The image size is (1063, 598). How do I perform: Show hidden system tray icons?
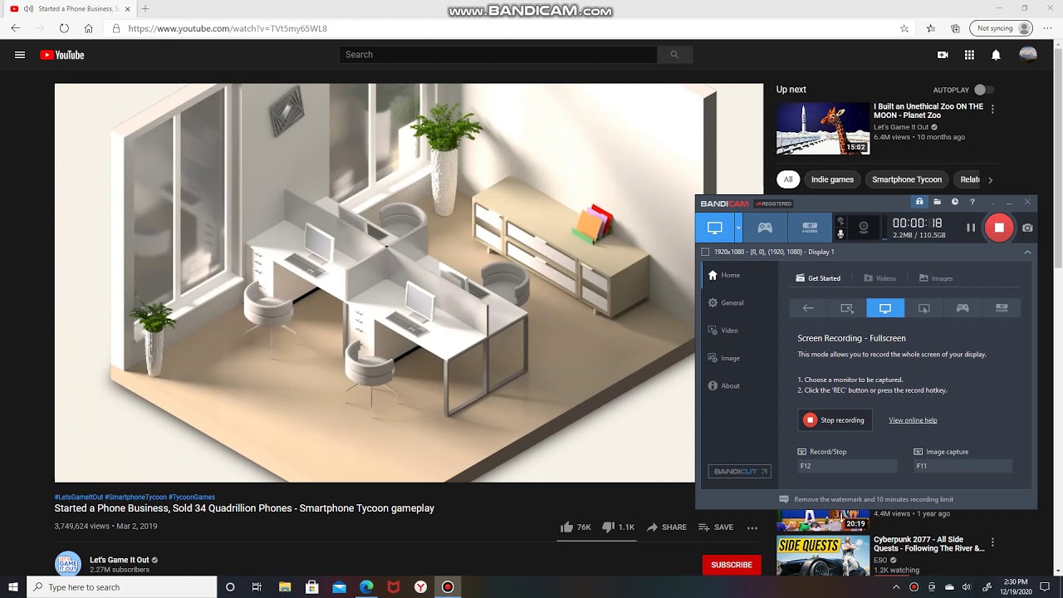(x=896, y=587)
